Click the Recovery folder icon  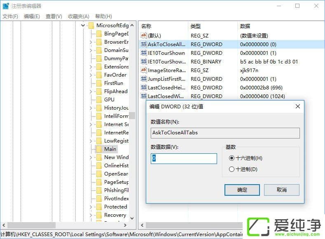99,215
